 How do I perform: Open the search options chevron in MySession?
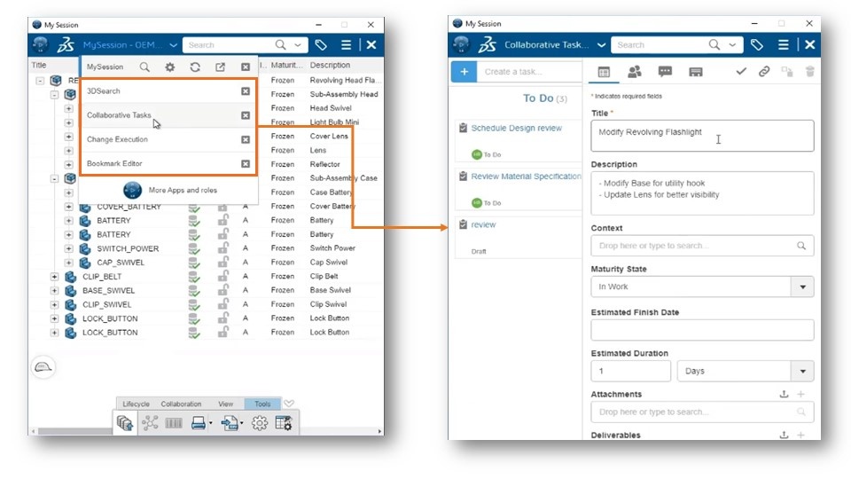tap(298, 45)
